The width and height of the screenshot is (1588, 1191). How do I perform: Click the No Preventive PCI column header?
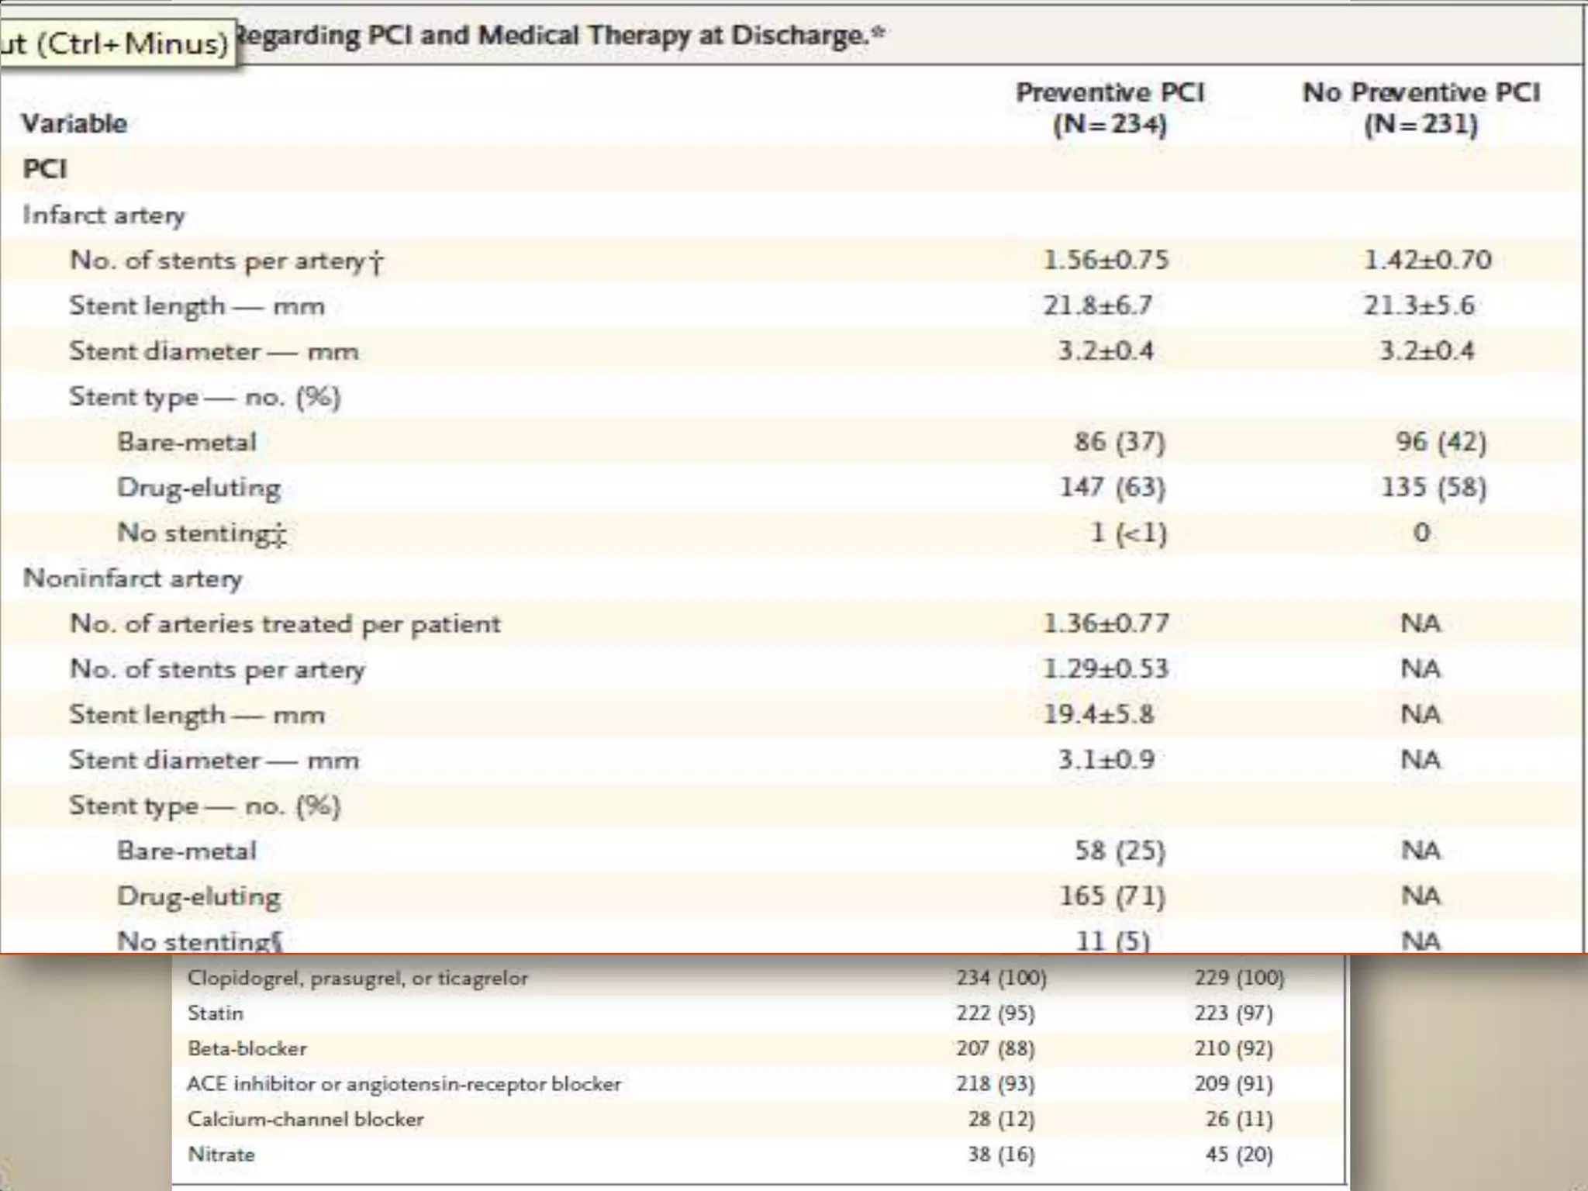tap(1421, 108)
